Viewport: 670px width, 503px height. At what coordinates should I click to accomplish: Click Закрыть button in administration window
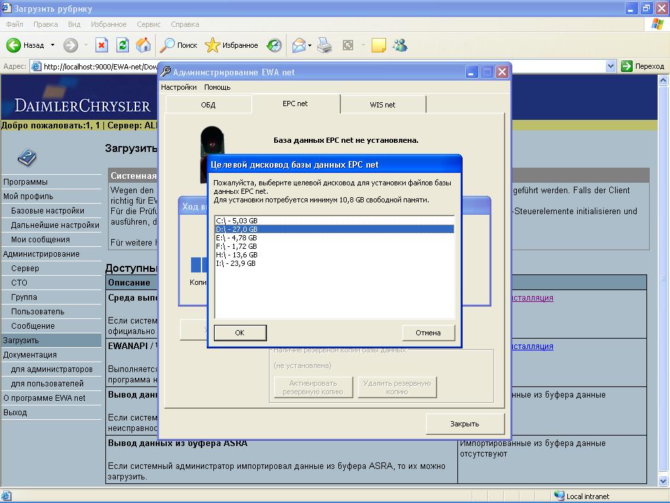pyautogui.click(x=465, y=424)
